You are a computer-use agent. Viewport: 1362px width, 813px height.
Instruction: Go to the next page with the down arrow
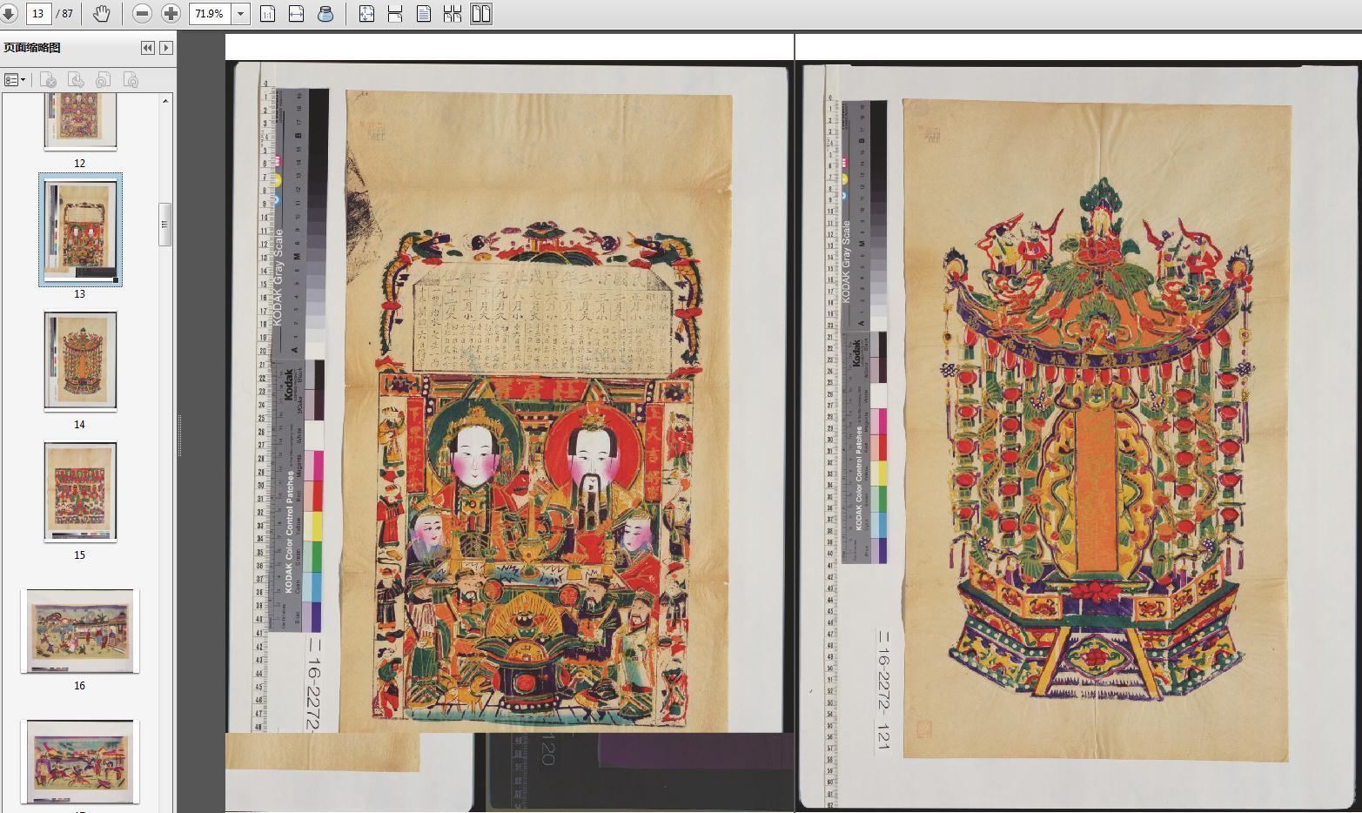coord(8,14)
